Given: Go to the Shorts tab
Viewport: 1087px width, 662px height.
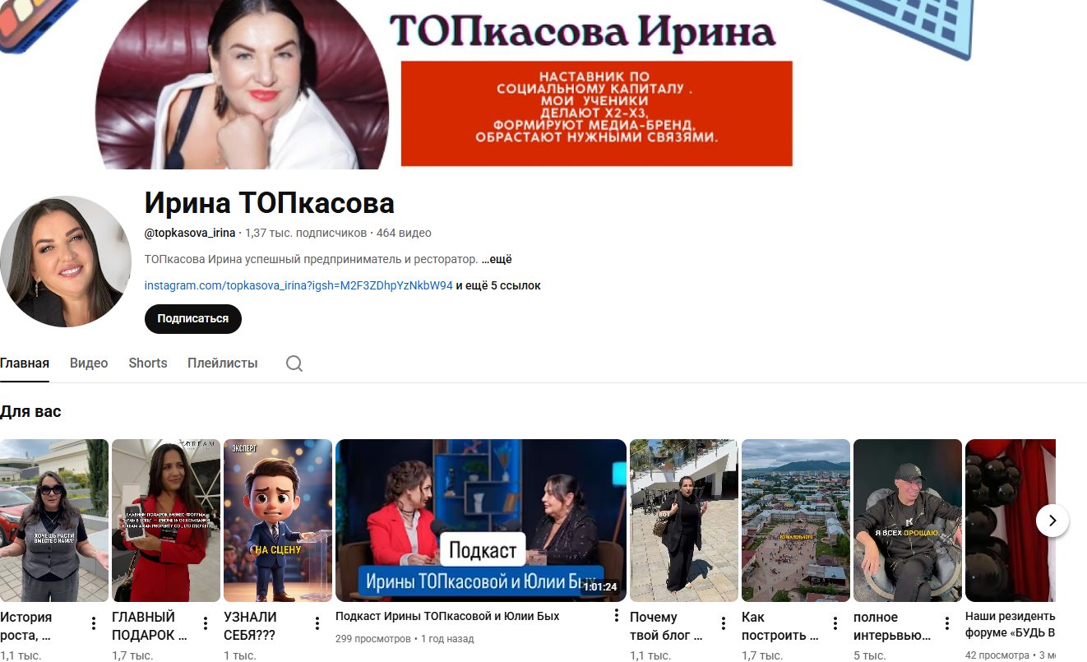Looking at the screenshot, I should pos(148,363).
